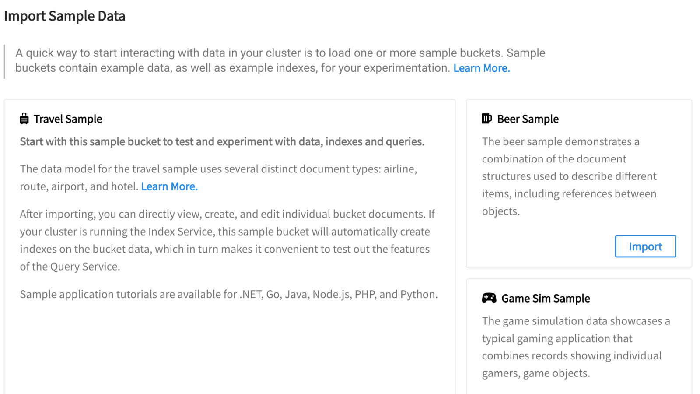
Task: Click the sample application tutorials sentence
Action: click(x=228, y=294)
